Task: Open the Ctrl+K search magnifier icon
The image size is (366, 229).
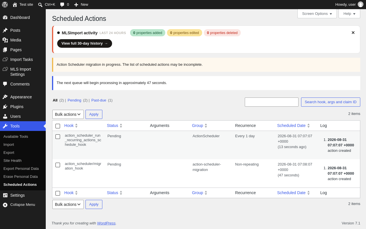Action: (40, 5)
